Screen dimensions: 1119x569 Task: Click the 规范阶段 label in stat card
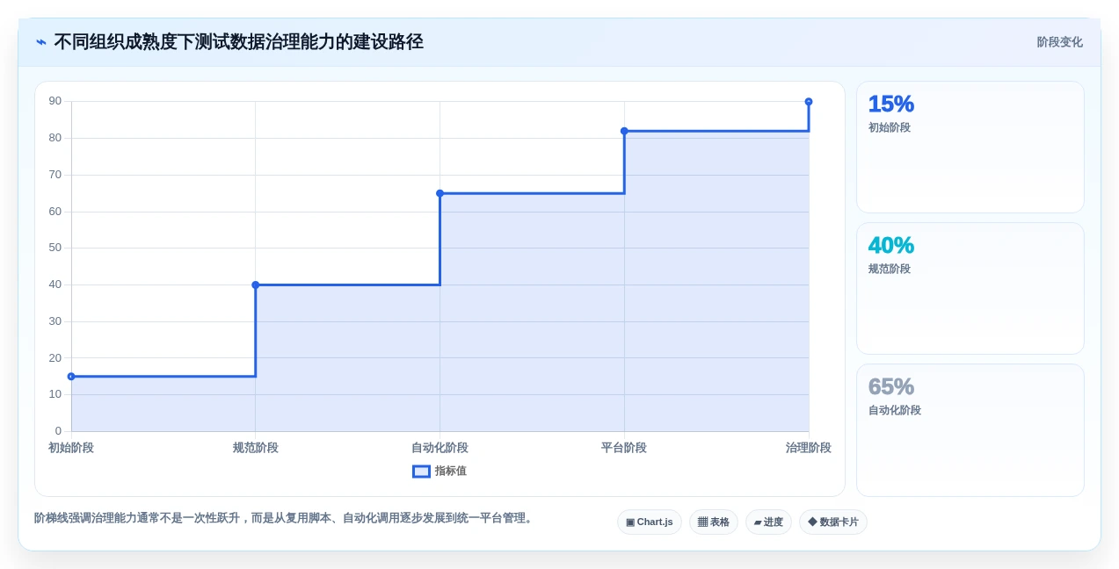click(x=890, y=269)
